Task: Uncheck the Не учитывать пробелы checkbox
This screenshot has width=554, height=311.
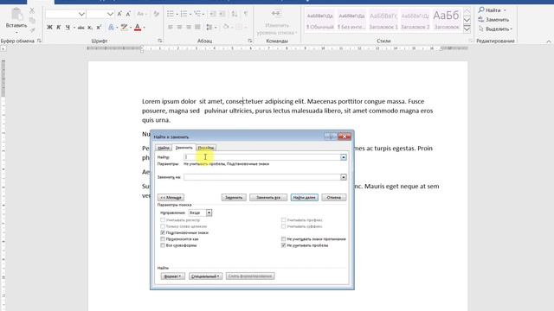Action: (x=283, y=245)
